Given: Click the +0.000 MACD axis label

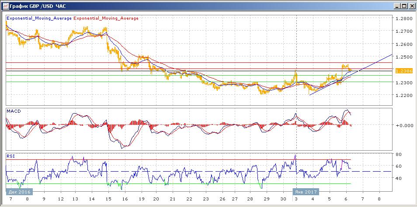Looking at the screenshot, I should coord(403,125).
